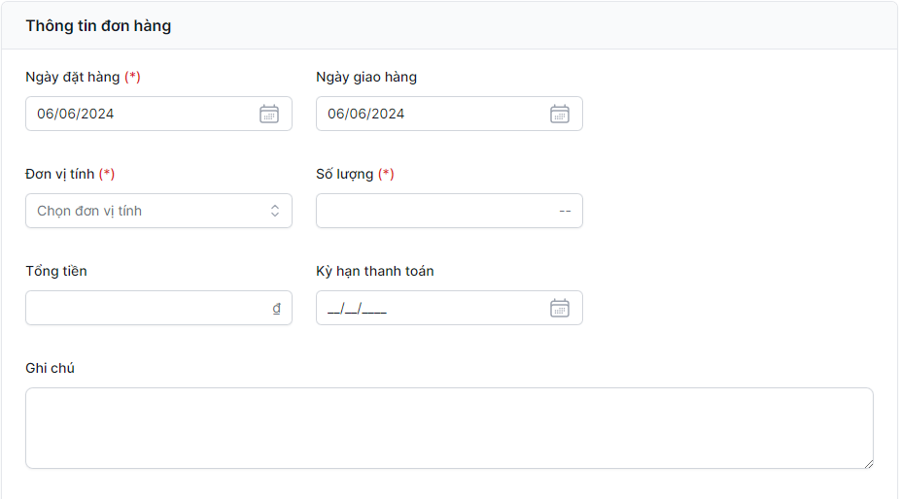Click the 'Số lượng (*)' label
This screenshot has height=499, width=899.
click(x=355, y=174)
